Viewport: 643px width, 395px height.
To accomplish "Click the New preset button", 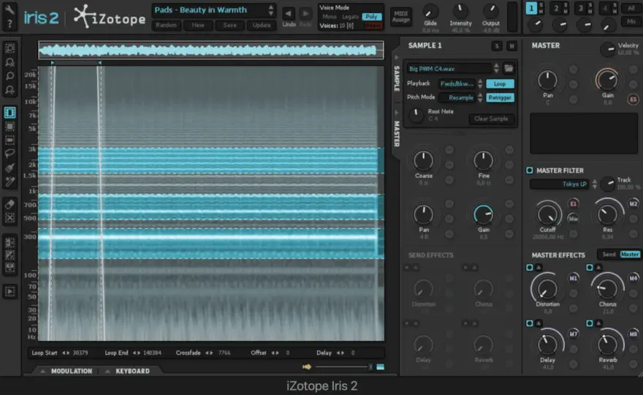I will (198, 25).
